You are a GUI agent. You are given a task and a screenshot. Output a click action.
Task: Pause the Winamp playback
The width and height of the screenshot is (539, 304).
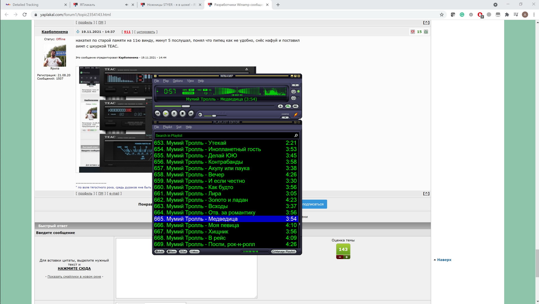click(x=174, y=113)
